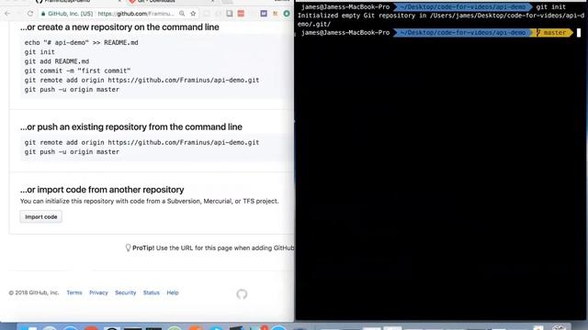Screen dimensions: 588x330
Task: Open the Security footer link
Action: click(125, 292)
